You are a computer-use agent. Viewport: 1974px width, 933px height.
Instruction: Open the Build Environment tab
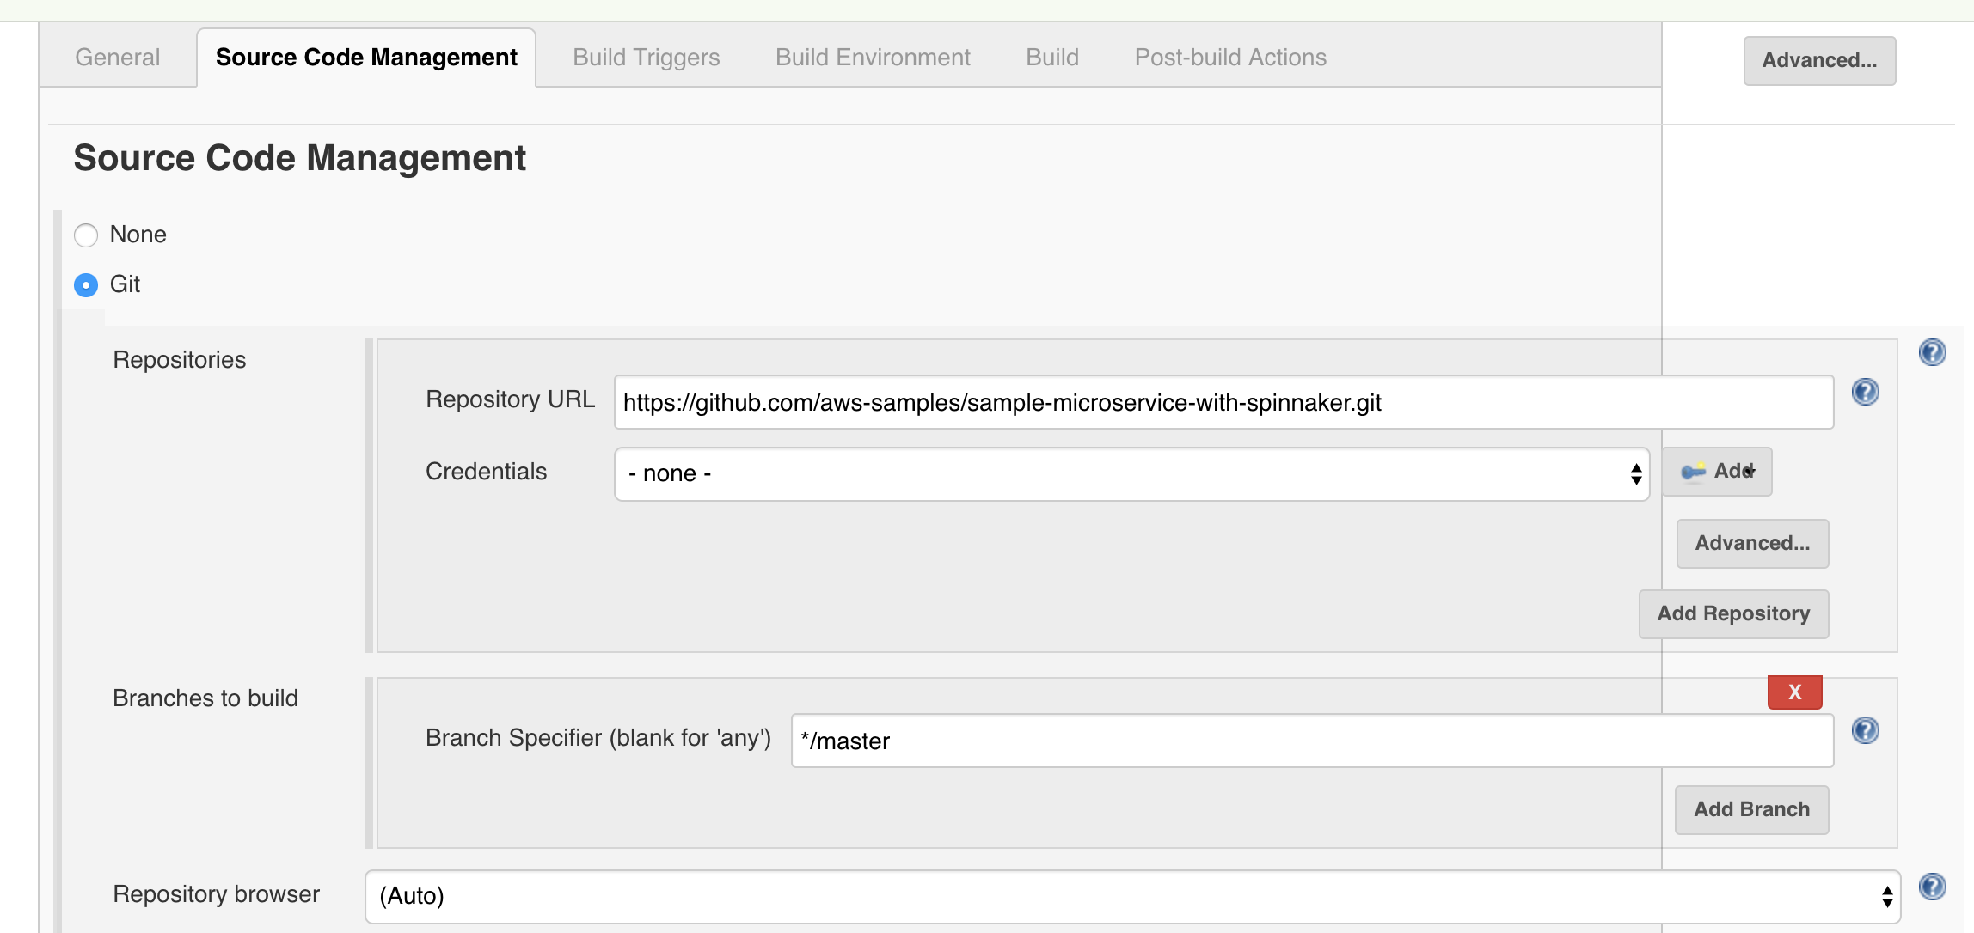click(x=873, y=58)
